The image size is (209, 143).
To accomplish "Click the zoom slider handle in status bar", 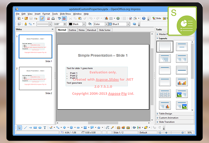I will point(167,133).
